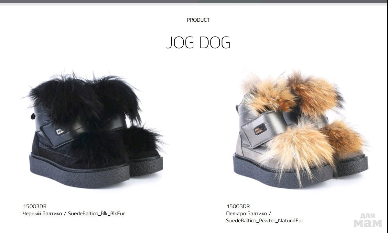The height and width of the screenshot is (233, 388).
Task: Click the для мам watermark logo
Action: (368, 220)
